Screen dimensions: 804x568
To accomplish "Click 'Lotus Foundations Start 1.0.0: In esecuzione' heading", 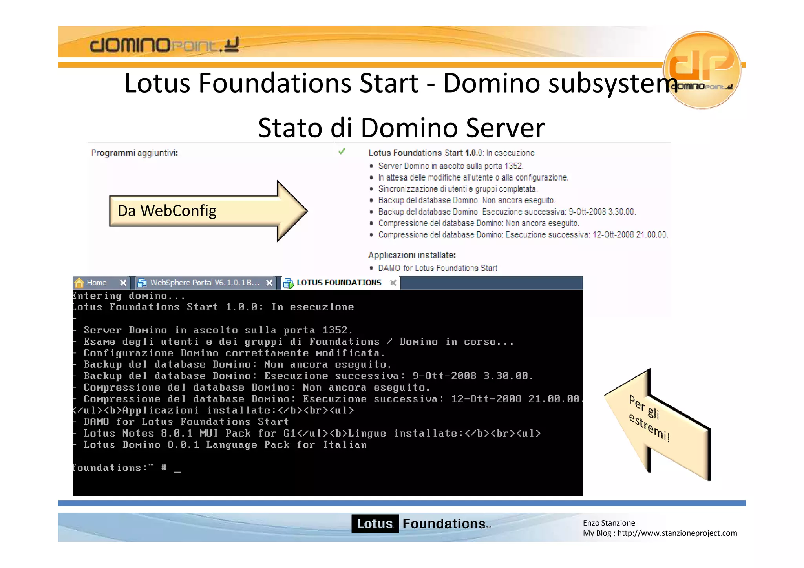I will coord(451,153).
